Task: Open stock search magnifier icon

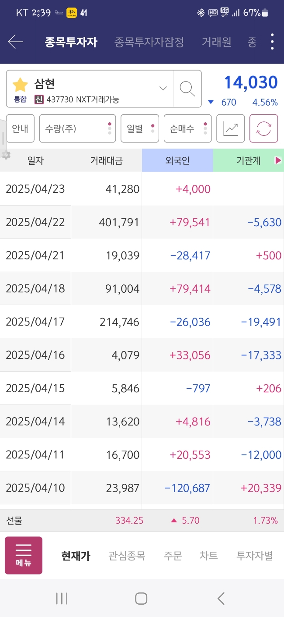Action: coord(187,89)
